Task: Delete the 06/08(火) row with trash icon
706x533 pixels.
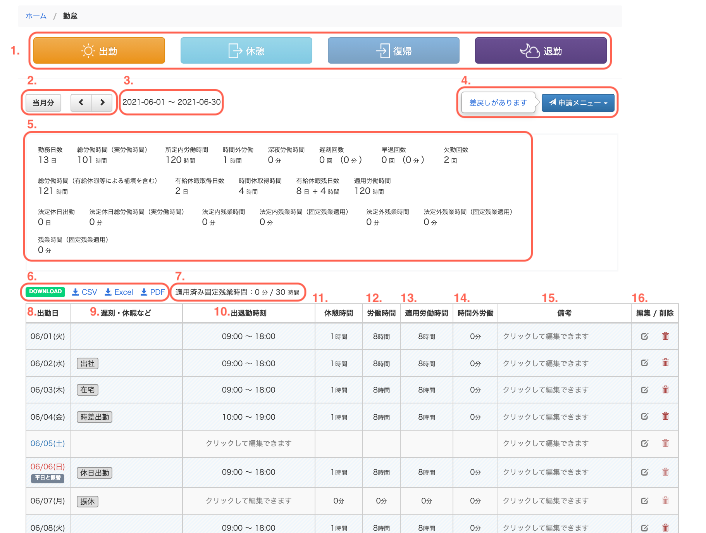Action: [665, 528]
